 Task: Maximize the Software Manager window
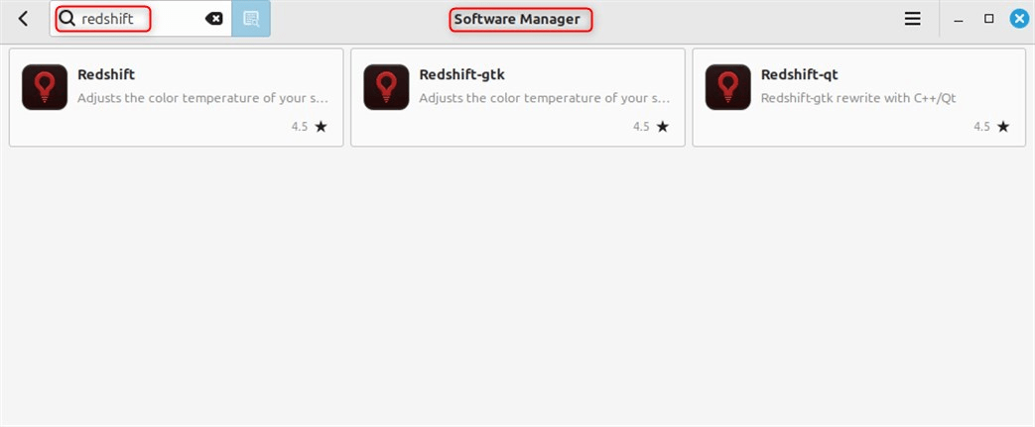pyautogui.click(x=988, y=19)
